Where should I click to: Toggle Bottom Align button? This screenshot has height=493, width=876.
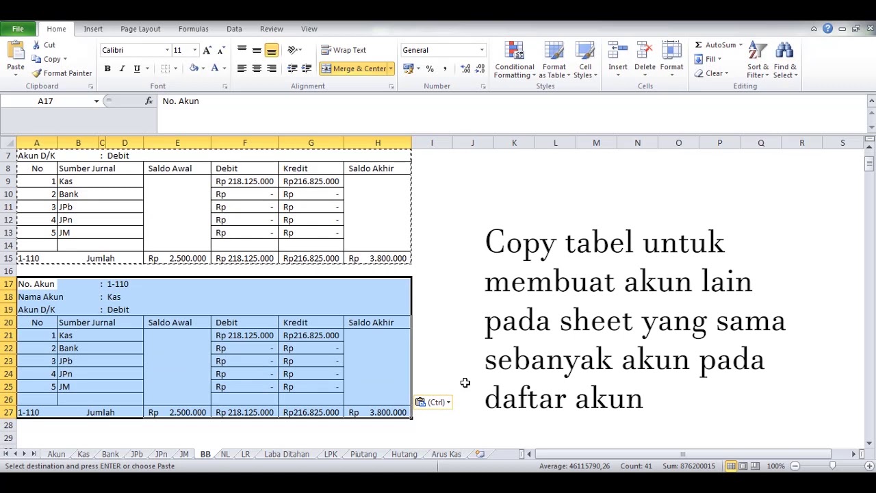point(272,50)
